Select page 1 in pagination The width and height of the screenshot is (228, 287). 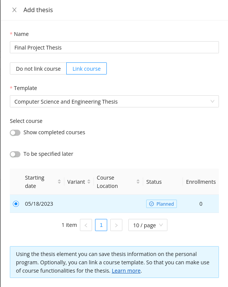pos(101,225)
